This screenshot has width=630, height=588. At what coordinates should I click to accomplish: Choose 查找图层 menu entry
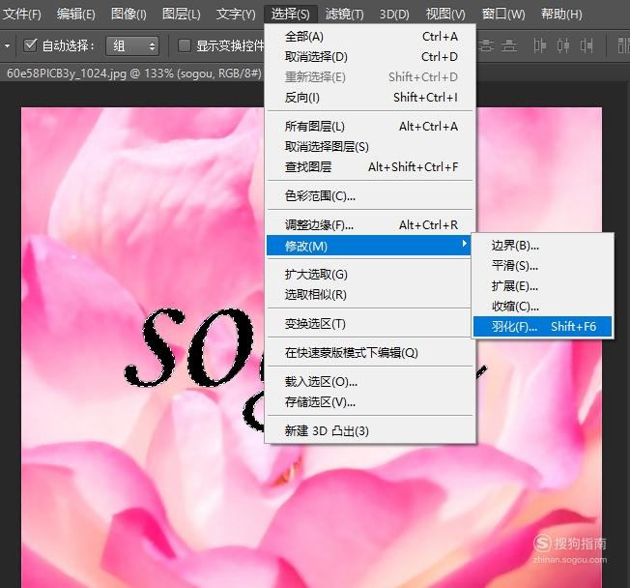pos(370,166)
